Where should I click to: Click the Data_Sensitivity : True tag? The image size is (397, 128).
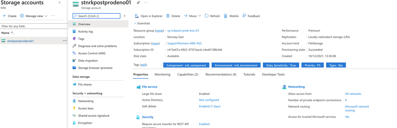pyautogui.click(x=281, y=65)
